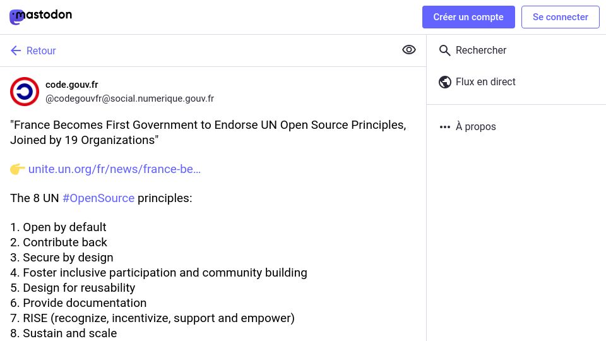The width and height of the screenshot is (606, 341).
Task: Go back using the Retour link
Action: [33, 51]
